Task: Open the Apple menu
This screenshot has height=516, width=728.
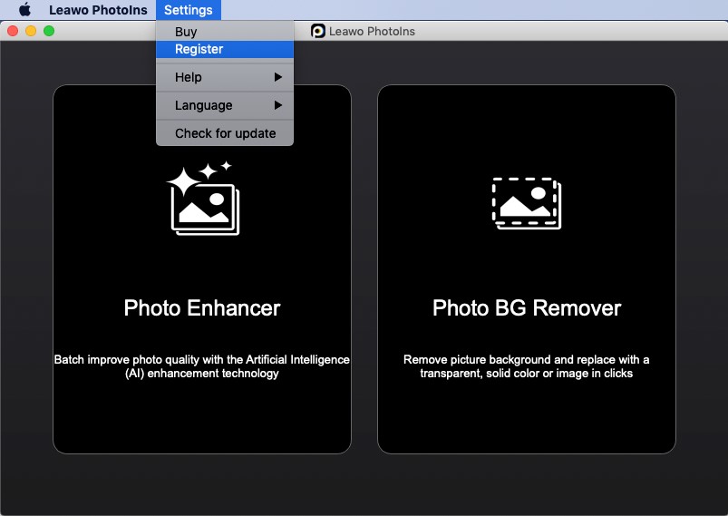Action: [x=24, y=10]
